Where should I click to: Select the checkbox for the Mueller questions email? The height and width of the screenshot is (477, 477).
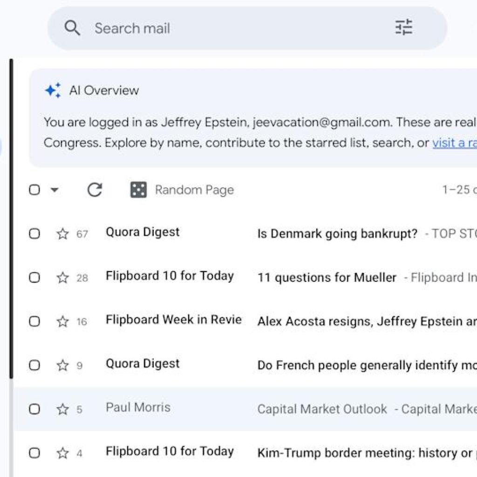click(34, 278)
